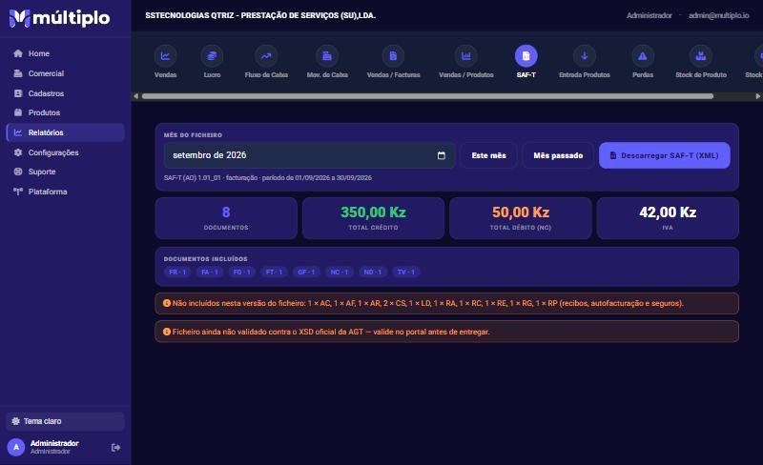The width and height of the screenshot is (763, 465).
Task: Click the company name SSTECNOLOGIAS QTRIZ header
Action: (260, 15)
